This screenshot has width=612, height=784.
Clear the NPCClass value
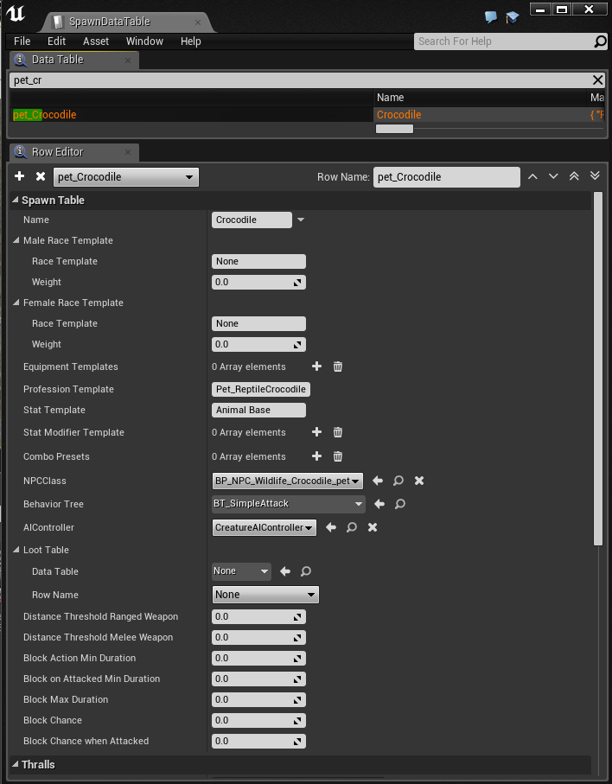pos(418,481)
